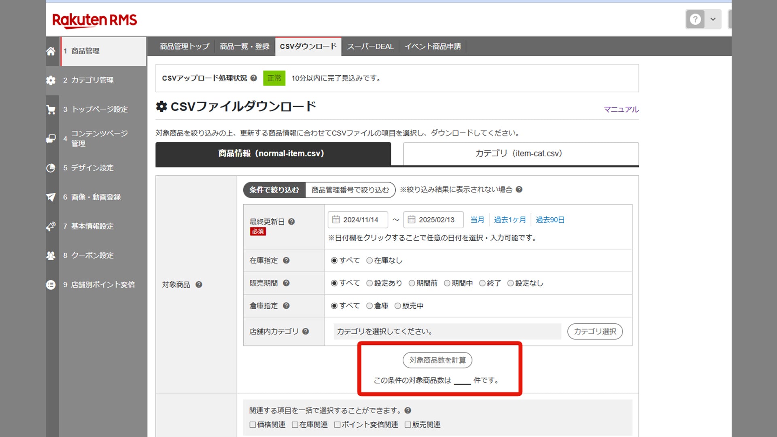
Task: Open the 商品管理トップ tab
Action: 185,47
